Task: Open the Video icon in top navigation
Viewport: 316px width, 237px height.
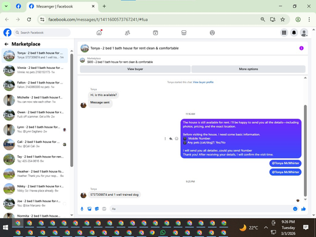Action: [155, 33]
